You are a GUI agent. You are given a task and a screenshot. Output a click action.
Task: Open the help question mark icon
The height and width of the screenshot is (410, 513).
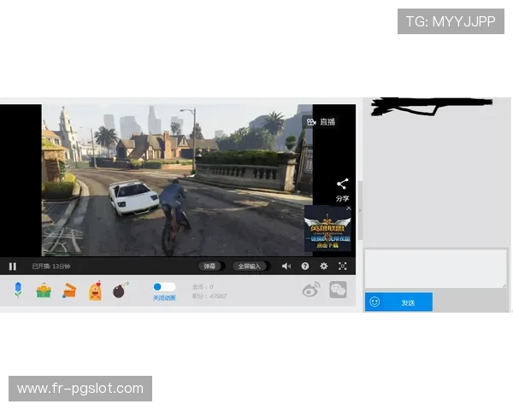pyautogui.click(x=305, y=266)
